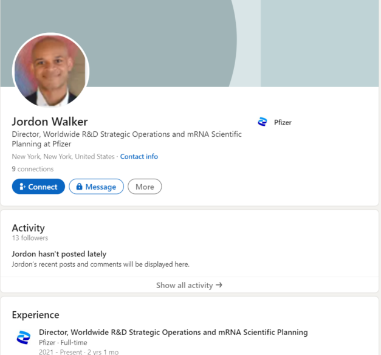Open the Pfizer company link in header
The width and height of the screenshot is (381, 355).
click(x=283, y=122)
